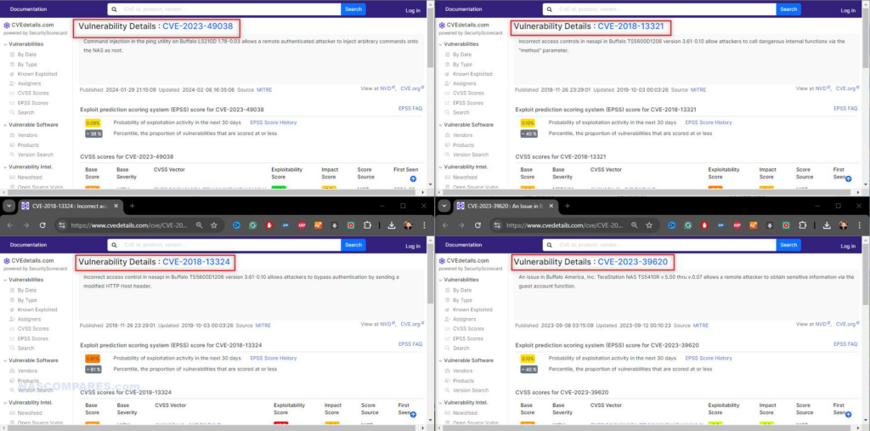Image resolution: width=870 pixels, height=431 pixels.
Task: Click the vertical scrollbar on the CVE-2023-49038 page
Action: [x=430, y=39]
